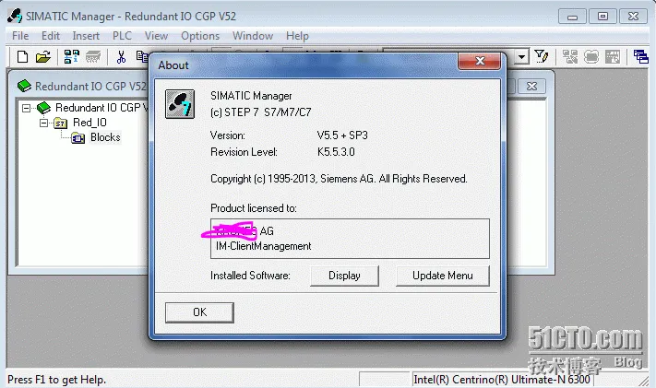Click the Intel Centrino status bar entry
The width and height of the screenshot is (656, 388).
pyautogui.click(x=502, y=380)
